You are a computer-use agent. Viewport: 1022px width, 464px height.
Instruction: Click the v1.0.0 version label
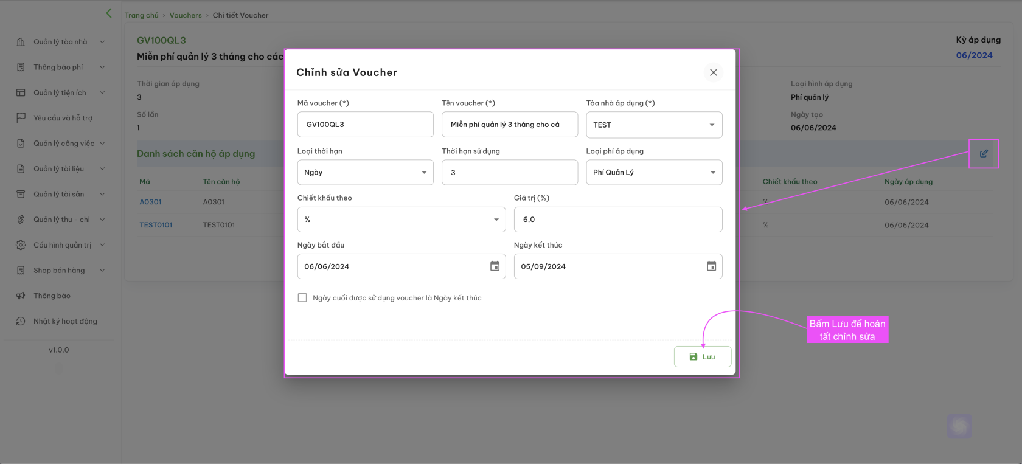(x=59, y=350)
